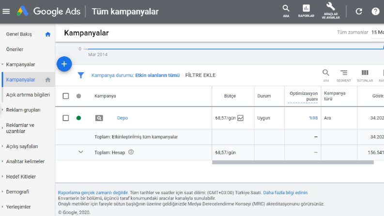This screenshot has height=216, width=384.
Task: Click home icon next to Kampanyalar sub-item
Action: coord(48,79)
